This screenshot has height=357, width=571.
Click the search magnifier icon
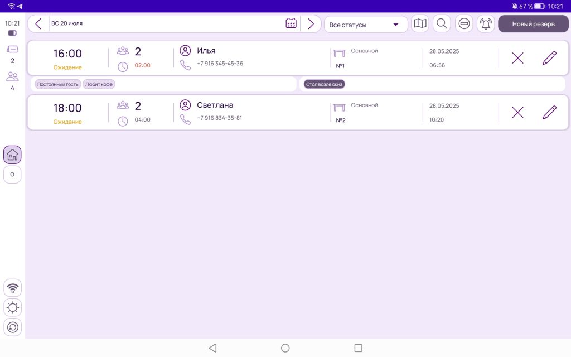[x=442, y=23]
